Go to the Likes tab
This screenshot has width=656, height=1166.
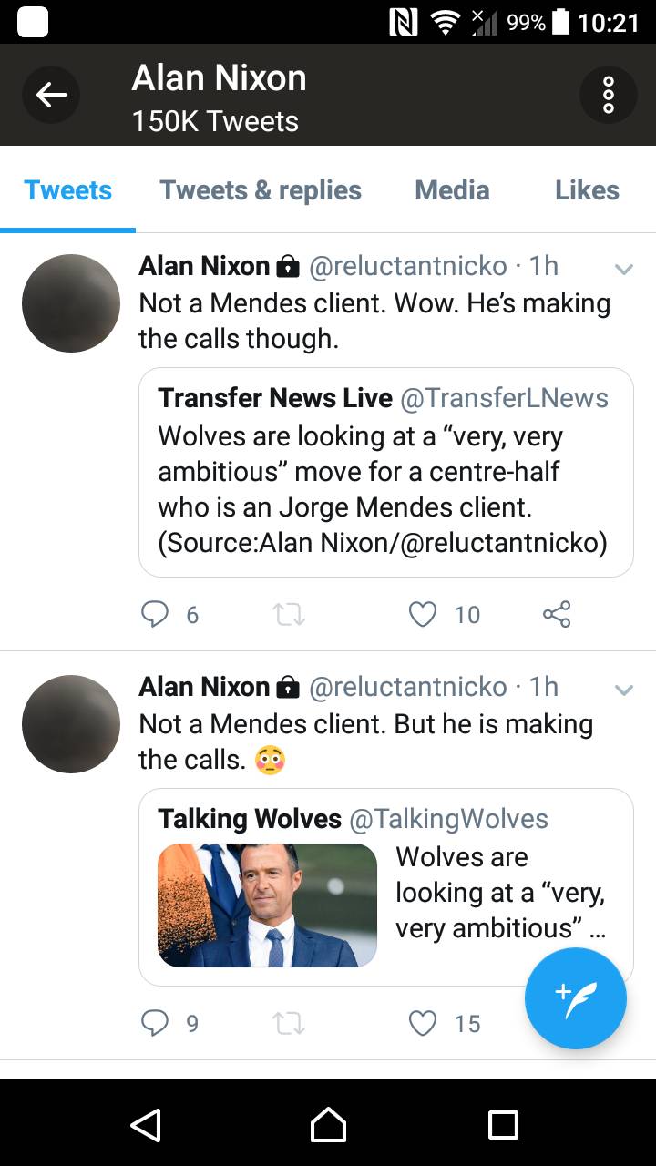coord(587,190)
